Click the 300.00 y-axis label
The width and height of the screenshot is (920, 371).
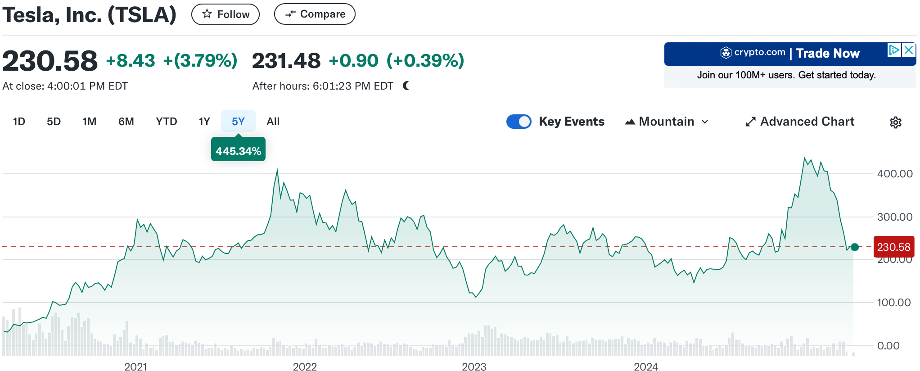coord(895,217)
